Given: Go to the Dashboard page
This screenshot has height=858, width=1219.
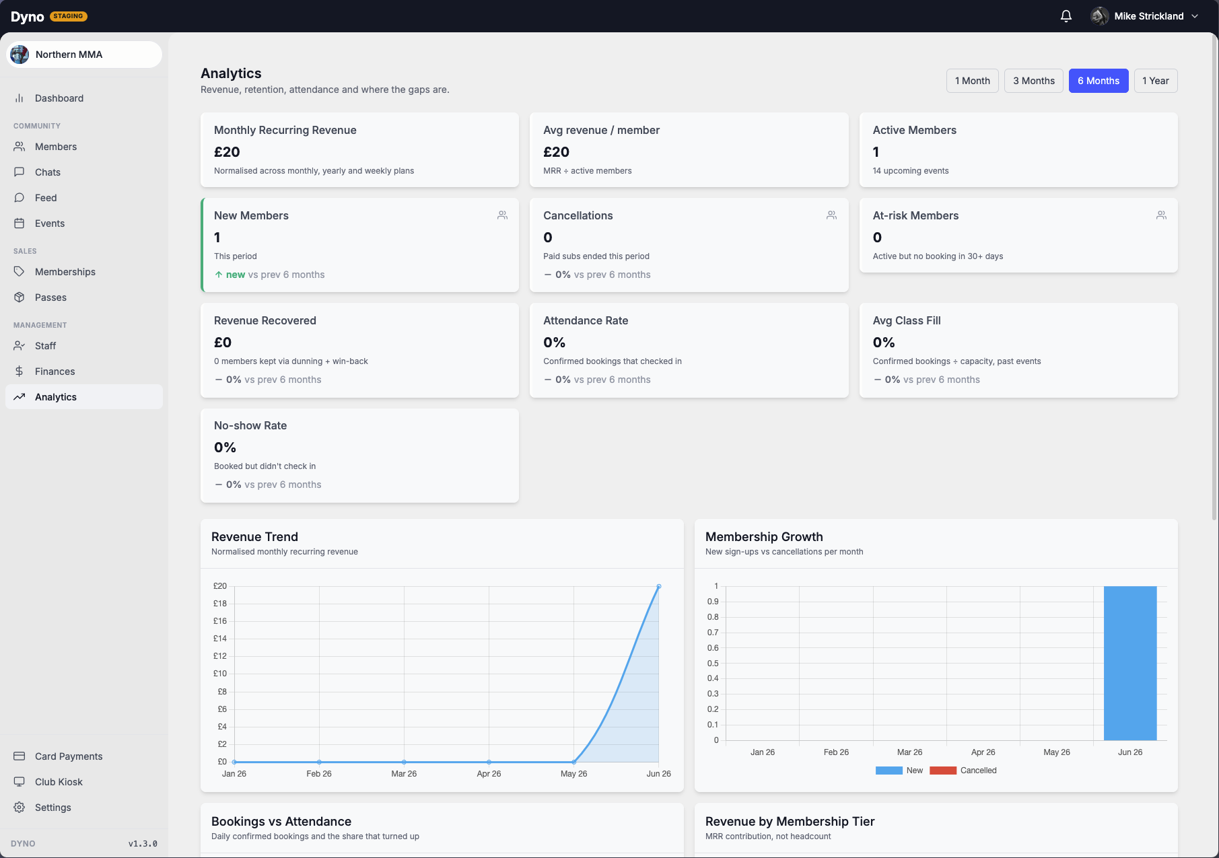Looking at the screenshot, I should coord(84,98).
